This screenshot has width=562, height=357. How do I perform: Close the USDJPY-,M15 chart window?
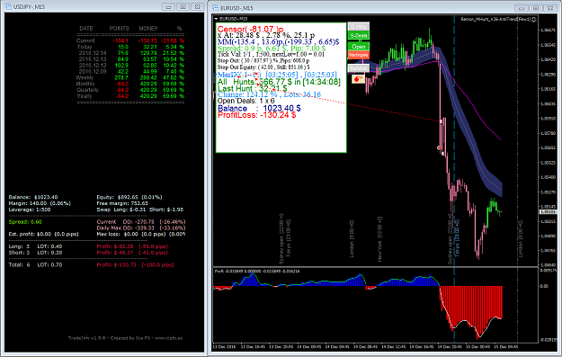coord(197,7)
